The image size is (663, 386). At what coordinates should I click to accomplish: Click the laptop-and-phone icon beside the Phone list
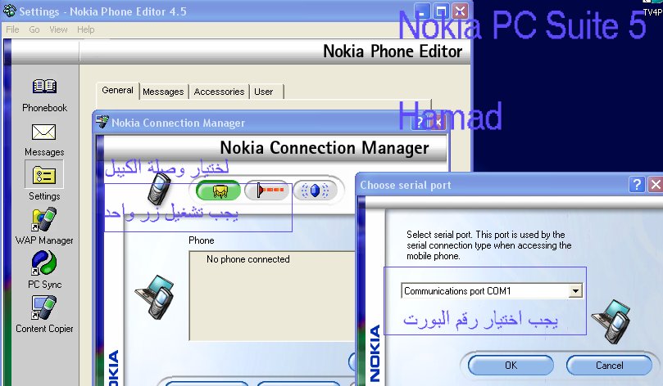pyautogui.click(x=155, y=296)
